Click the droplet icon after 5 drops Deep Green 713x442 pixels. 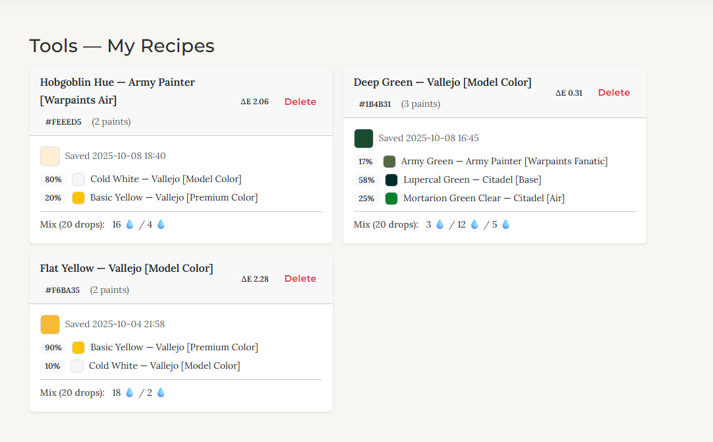[x=505, y=224]
